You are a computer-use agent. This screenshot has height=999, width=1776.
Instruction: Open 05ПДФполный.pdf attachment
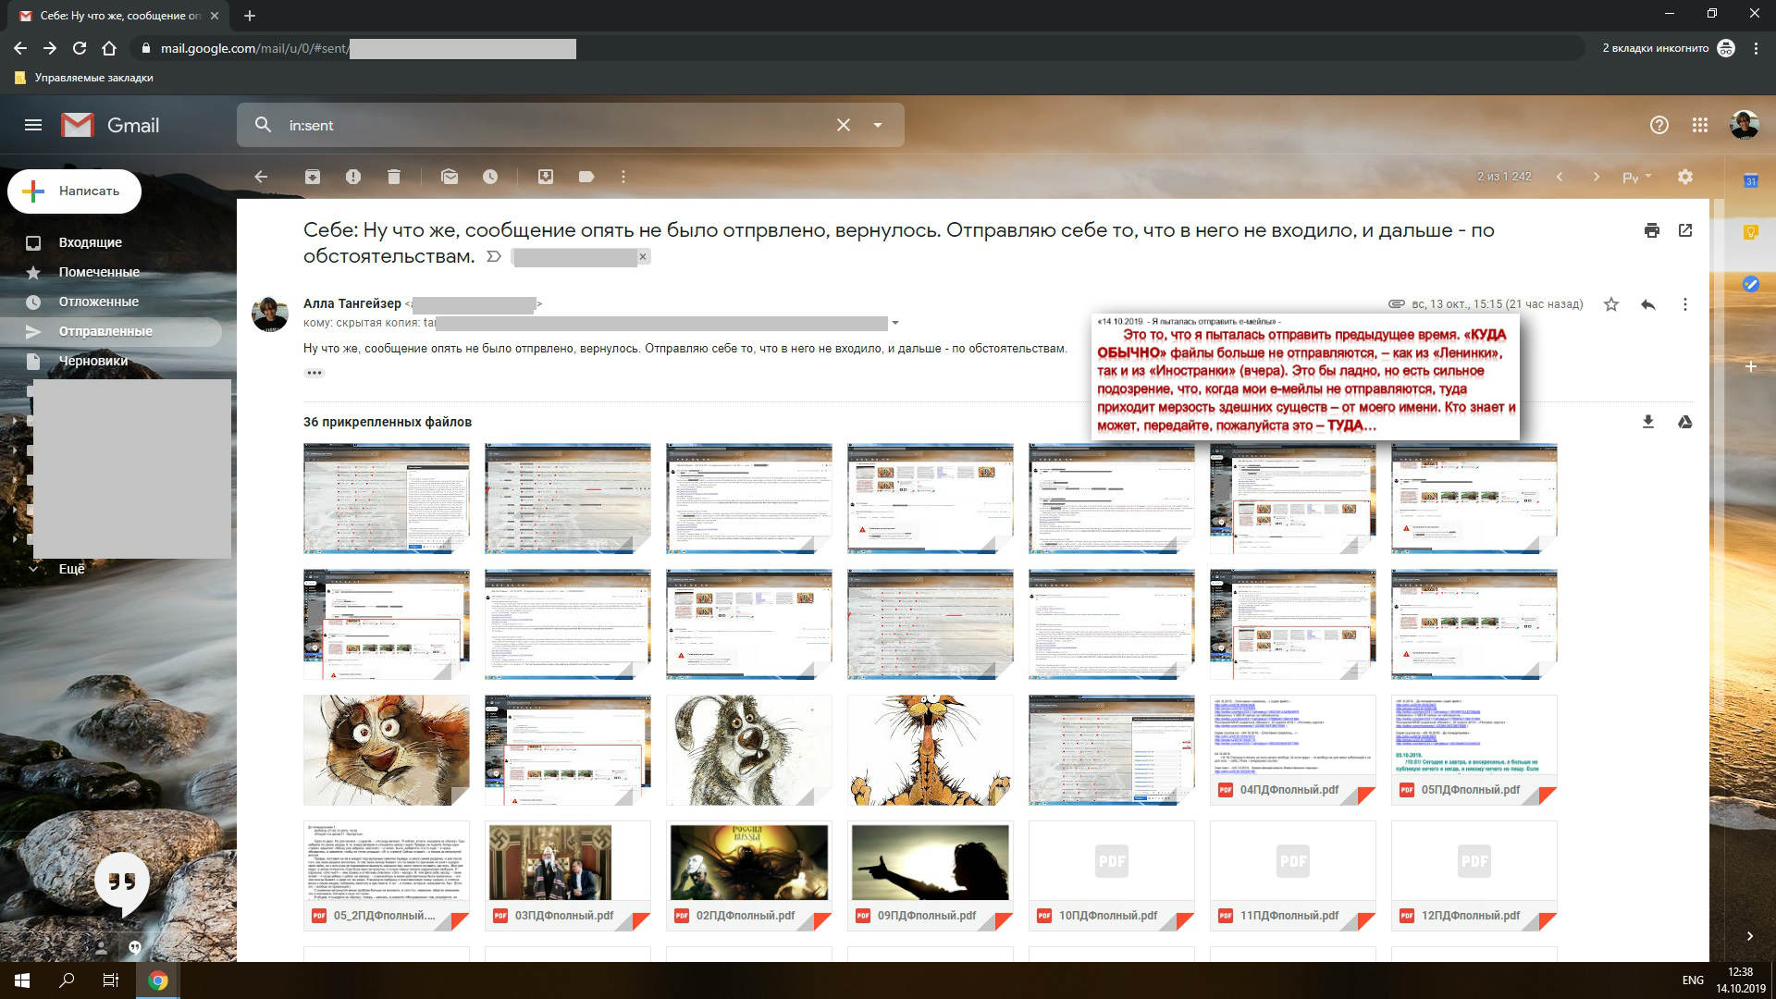(x=1474, y=750)
